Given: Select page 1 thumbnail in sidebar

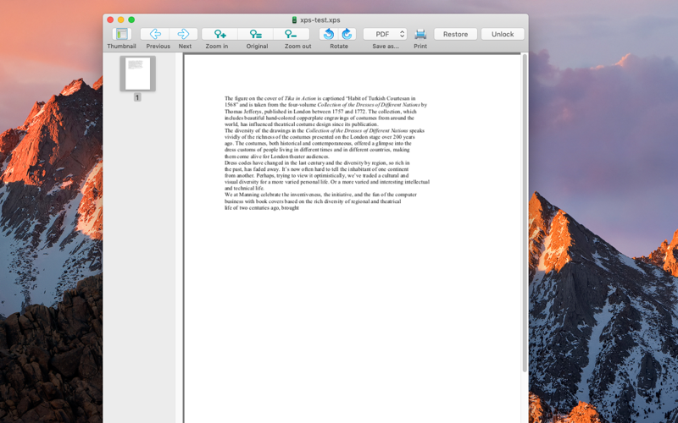Looking at the screenshot, I should (x=137, y=74).
